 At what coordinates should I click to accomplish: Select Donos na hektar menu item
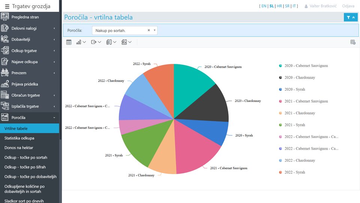point(19,148)
